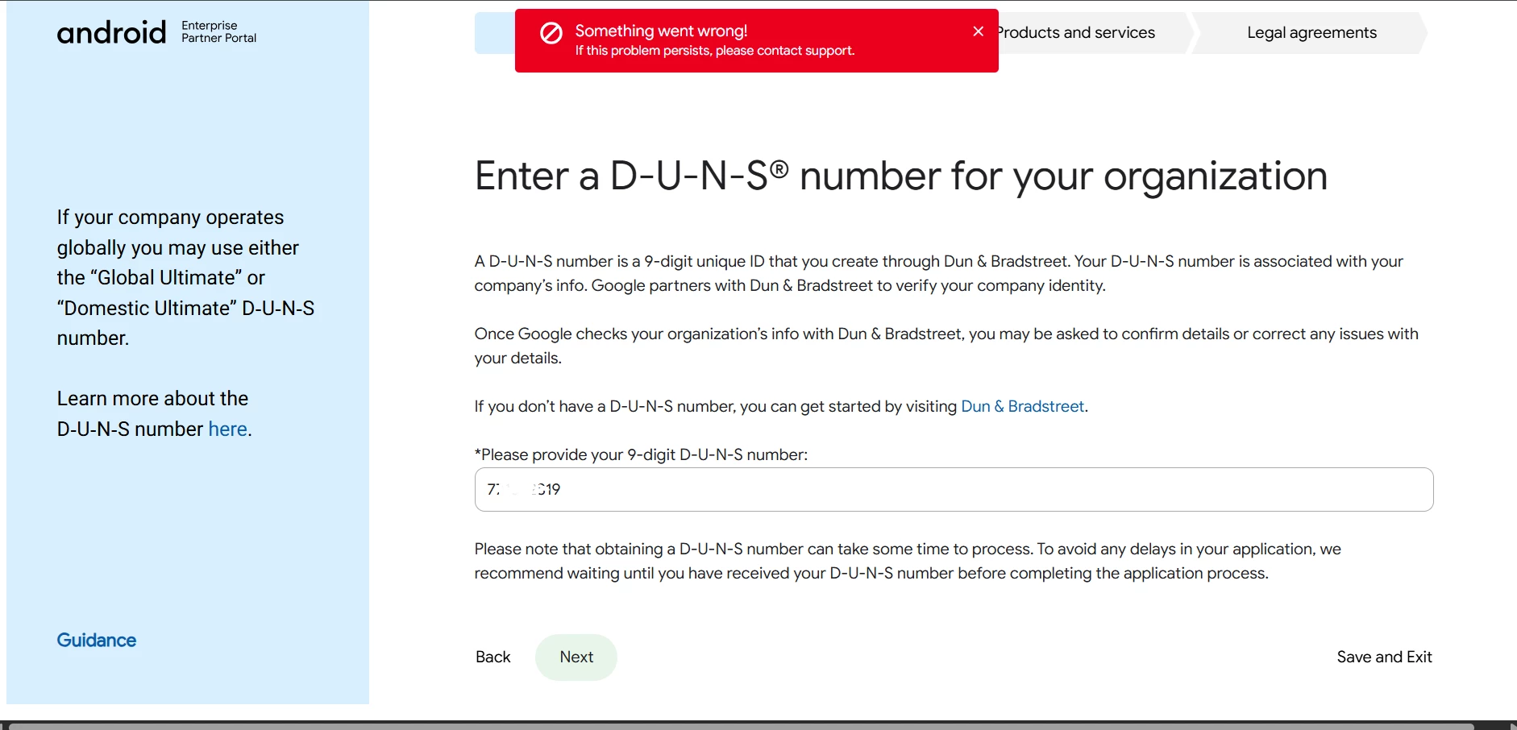The image size is (1517, 730).
Task: Click the horizontal scrollbar at the bottom
Action: (742, 726)
